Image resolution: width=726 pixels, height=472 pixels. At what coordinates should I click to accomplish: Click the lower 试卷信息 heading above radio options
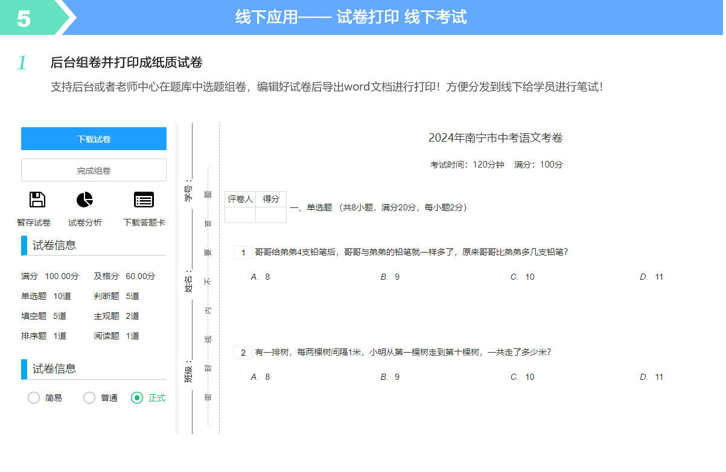[x=54, y=368]
